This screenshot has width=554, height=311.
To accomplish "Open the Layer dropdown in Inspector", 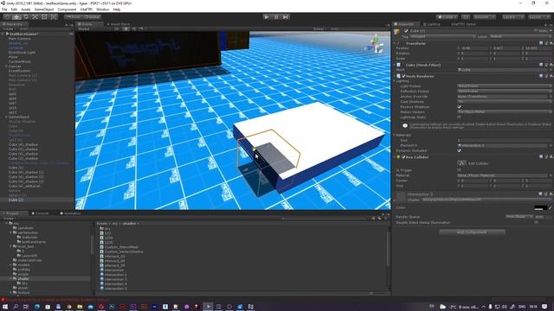I will pyautogui.click(x=520, y=36).
